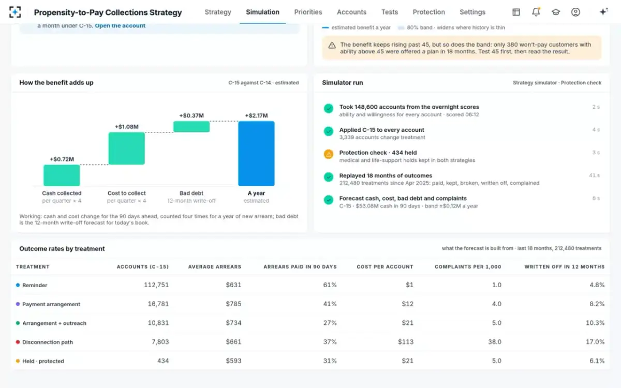The width and height of the screenshot is (621, 388).
Task: Click the purple dot beside Payment arrangement
Action: pos(18,304)
